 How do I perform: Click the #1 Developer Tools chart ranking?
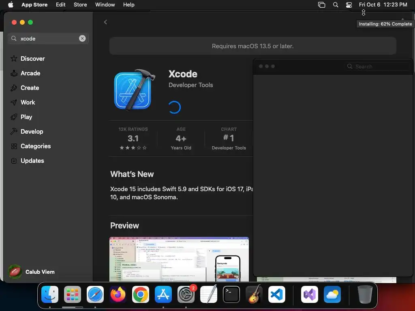[x=229, y=138]
